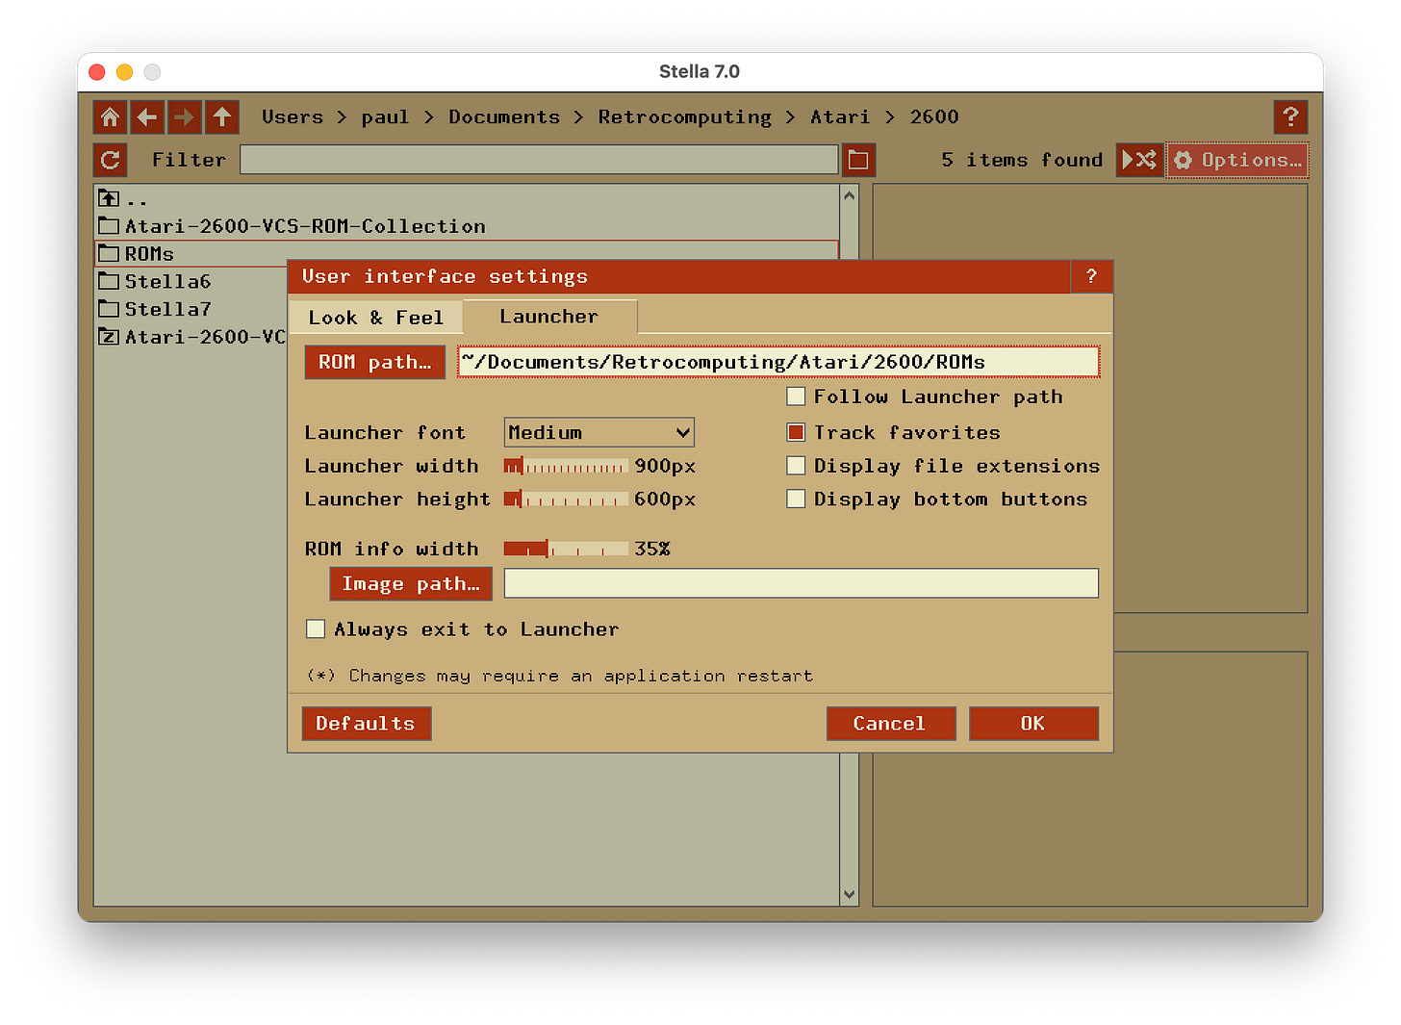Click the restart notice text in dialog
The width and height of the screenshot is (1401, 1025).
coord(560,676)
